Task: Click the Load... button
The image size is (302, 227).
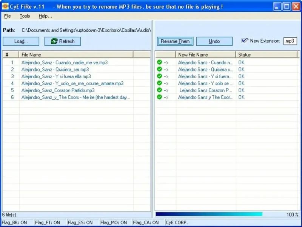Action: 21,41
